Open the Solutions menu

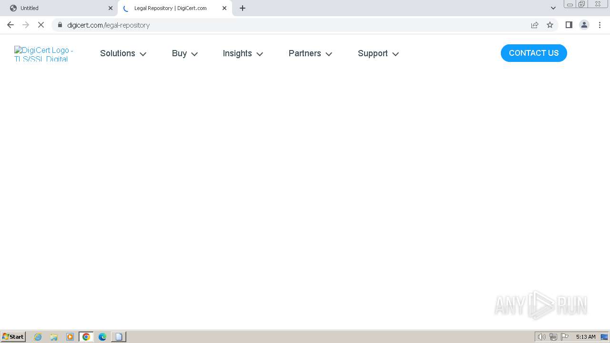click(118, 53)
